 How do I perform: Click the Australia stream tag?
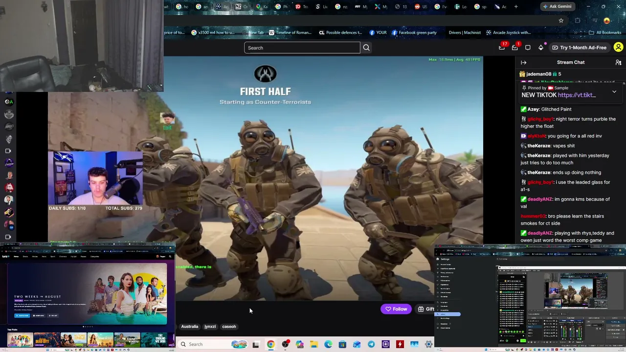190,327
